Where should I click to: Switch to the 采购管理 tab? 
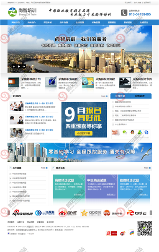140,96
